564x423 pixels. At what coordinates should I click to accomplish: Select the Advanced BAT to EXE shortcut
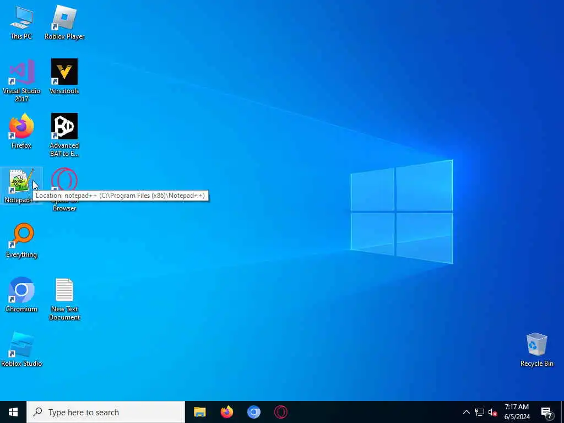(x=64, y=135)
